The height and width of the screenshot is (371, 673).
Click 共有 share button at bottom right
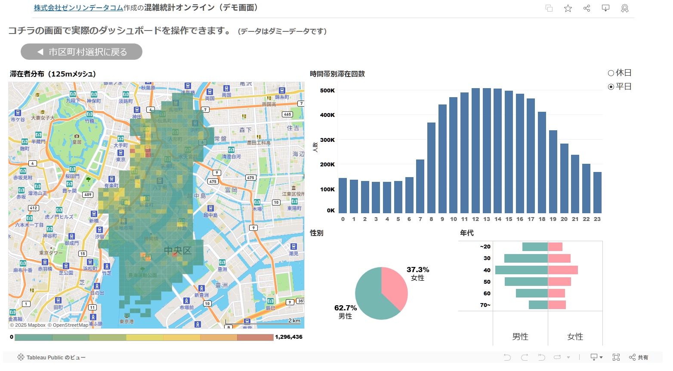pos(639,357)
